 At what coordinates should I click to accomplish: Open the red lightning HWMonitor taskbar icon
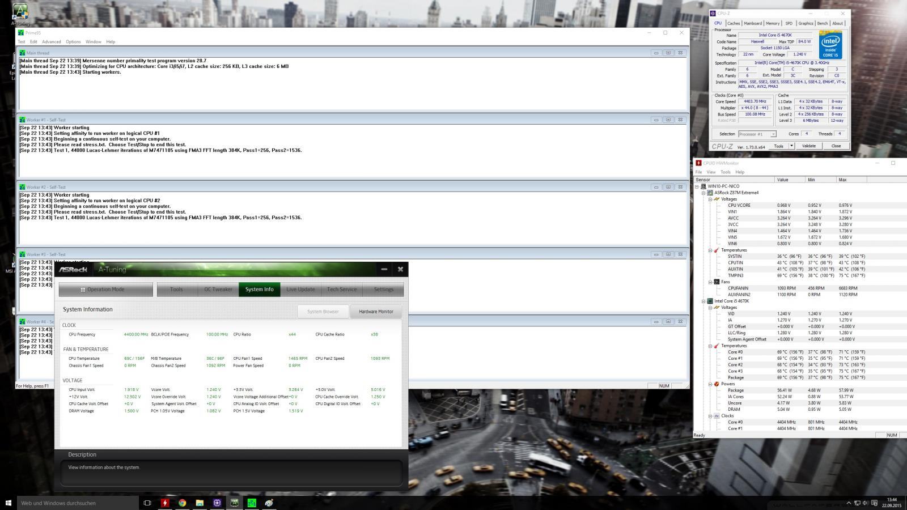click(x=165, y=503)
